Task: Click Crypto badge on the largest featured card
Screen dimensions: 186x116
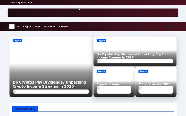Action: click(x=17, y=41)
